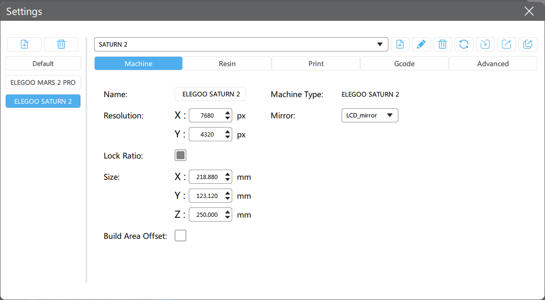Close the Settings dialog
Image resolution: width=545 pixels, height=300 pixels.
[529, 11]
